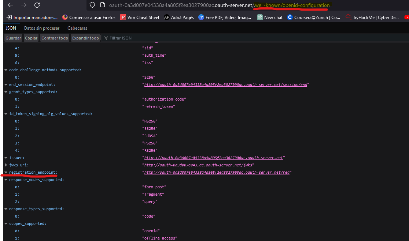Open the Free PDF, Video bookmark icon
Viewport: 409px width, 241px height.
(x=201, y=17)
